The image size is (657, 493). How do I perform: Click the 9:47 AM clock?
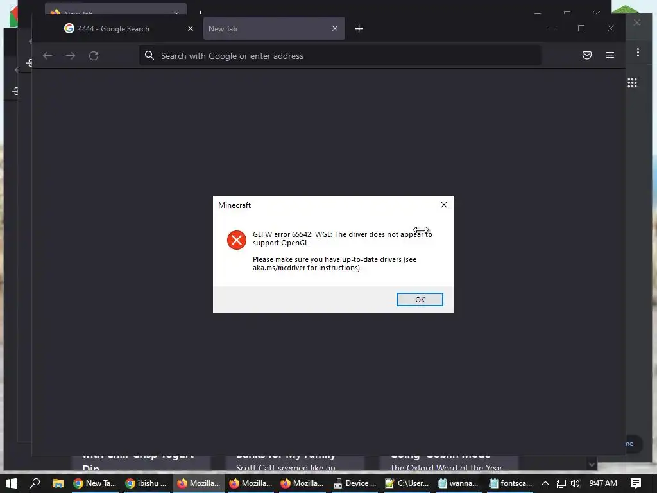tap(603, 483)
